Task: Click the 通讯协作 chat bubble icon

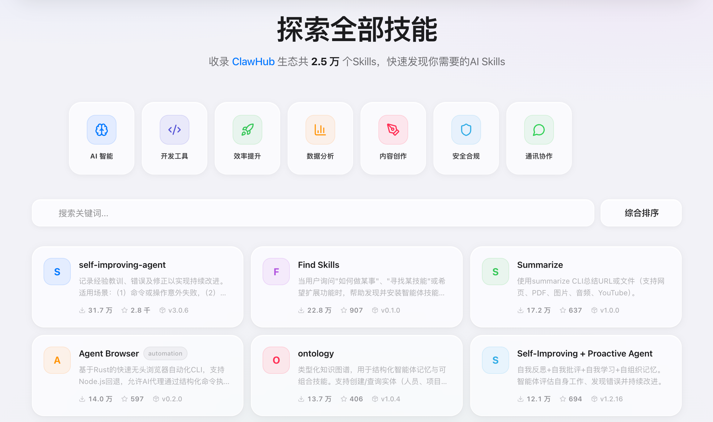Action: click(539, 130)
